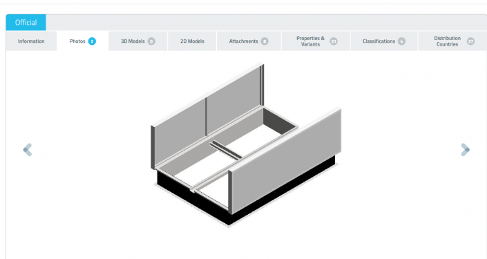Open the Information tab
Image resolution: width=487 pixels, height=259 pixels.
point(31,41)
